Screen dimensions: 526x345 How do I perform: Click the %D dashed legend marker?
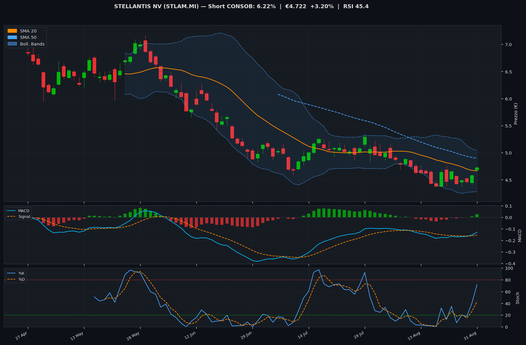pos(12,279)
